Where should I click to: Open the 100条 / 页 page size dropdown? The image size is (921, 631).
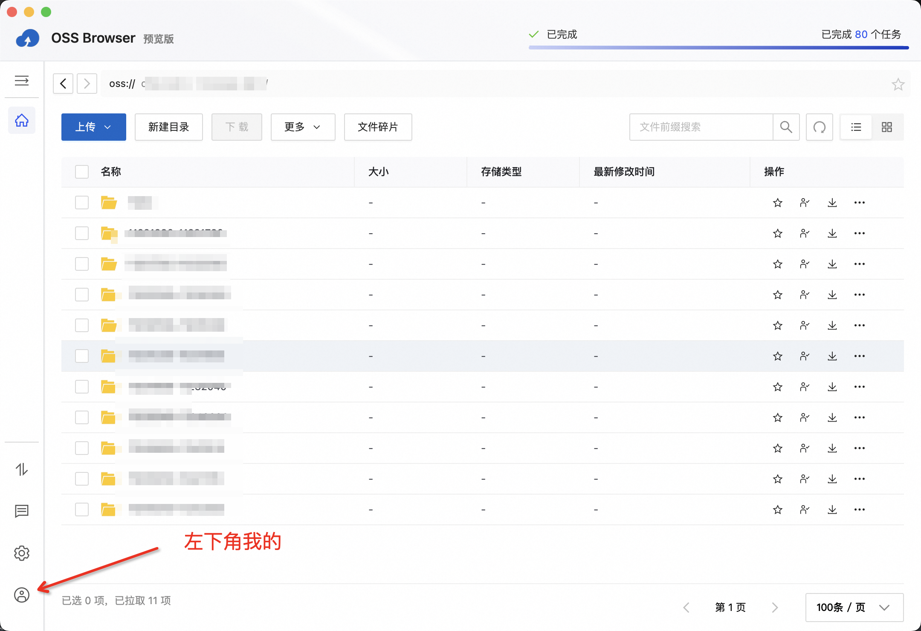(x=854, y=607)
